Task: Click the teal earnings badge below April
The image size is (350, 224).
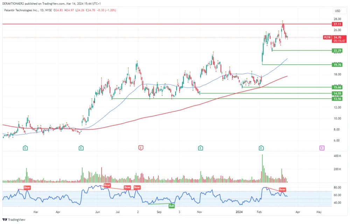Action: (81, 148)
